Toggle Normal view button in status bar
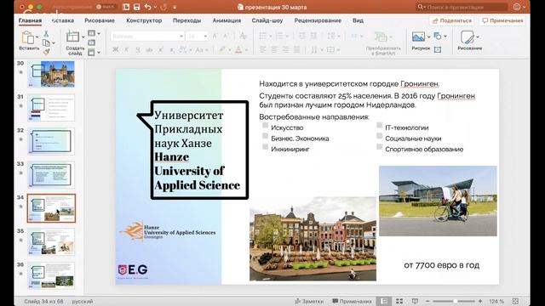The width and height of the screenshot is (545, 306). [x=384, y=301]
